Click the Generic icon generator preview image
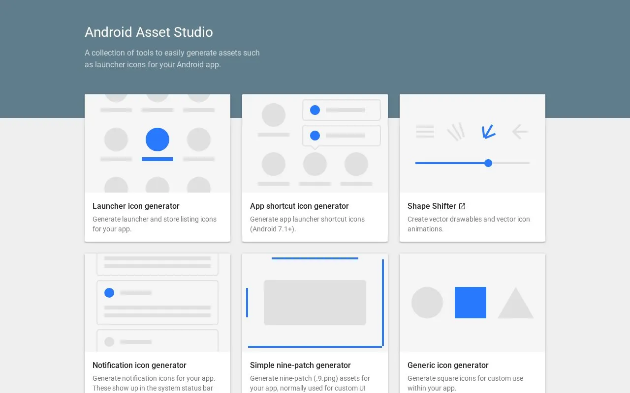 472,303
